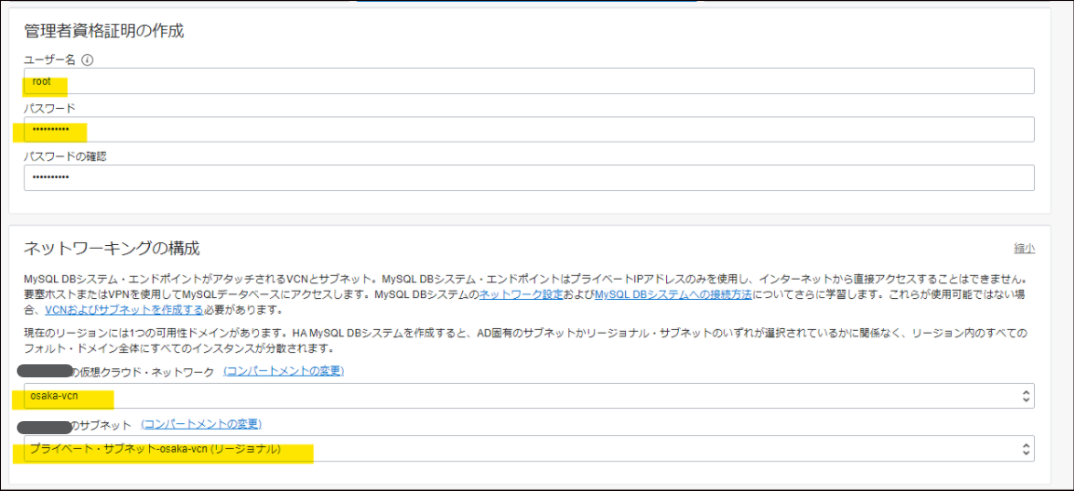This screenshot has height=491, width=1074.
Task: Collapse the networking section via 縮小
Action: click(1024, 248)
